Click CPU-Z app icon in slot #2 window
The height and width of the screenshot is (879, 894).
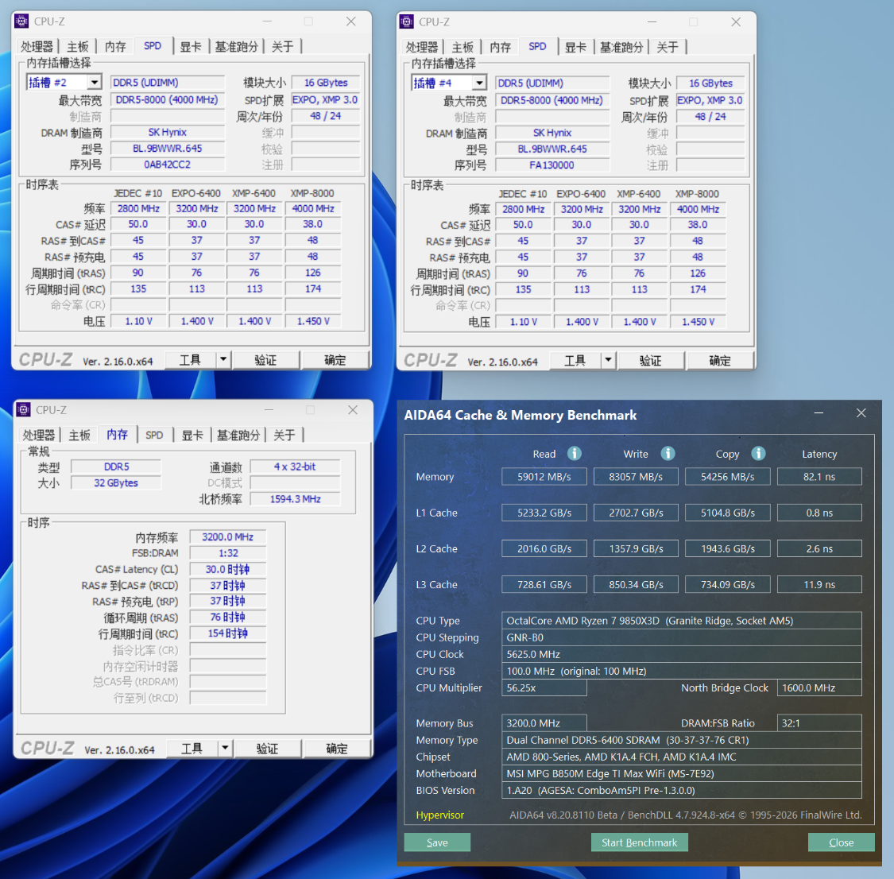point(21,21)
